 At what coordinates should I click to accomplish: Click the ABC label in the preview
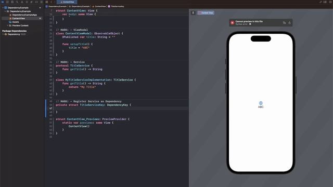pos(261,107)
